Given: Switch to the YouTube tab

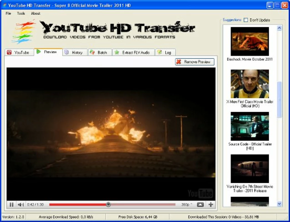Looking at the screenshot, I should 19,52.
